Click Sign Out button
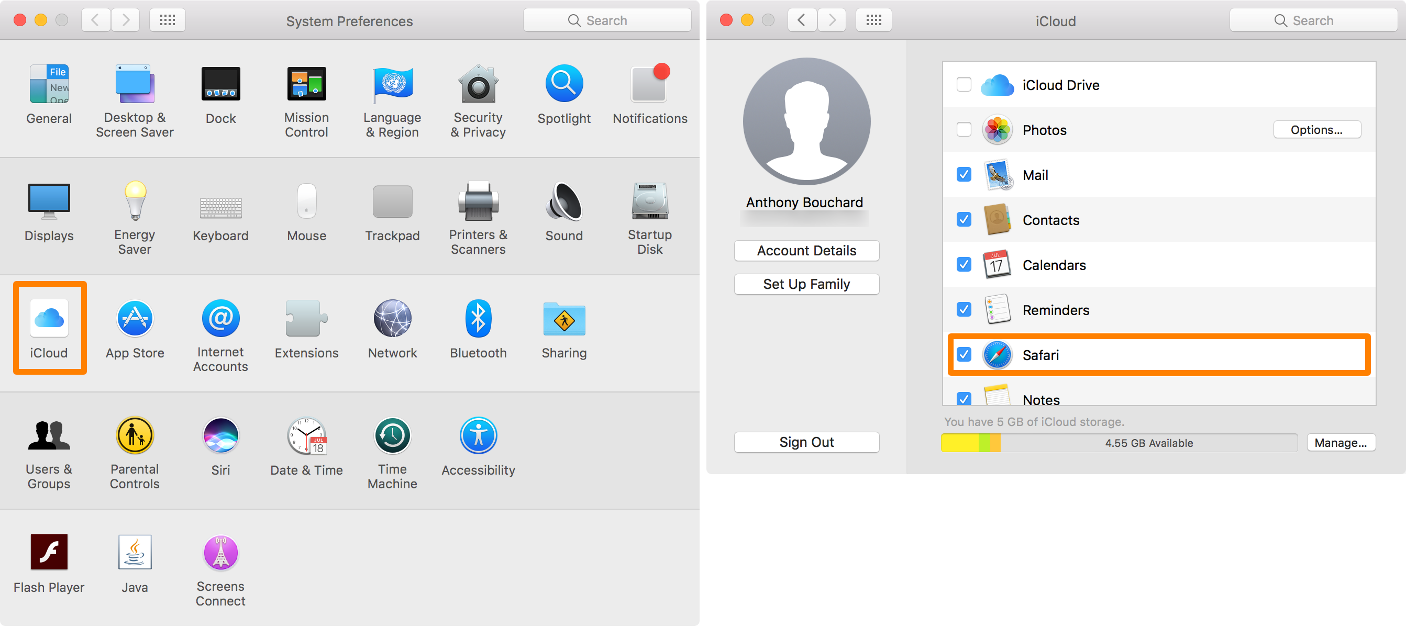Screen dimensions: 1406x628 [x=806, y=443]
